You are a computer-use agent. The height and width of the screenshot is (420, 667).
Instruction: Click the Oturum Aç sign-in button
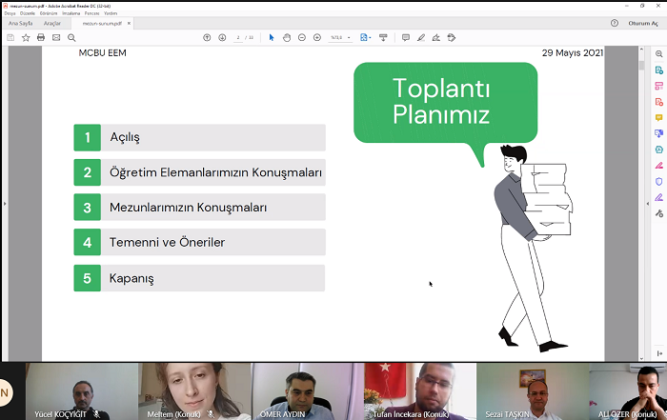[x=644, y=23]
